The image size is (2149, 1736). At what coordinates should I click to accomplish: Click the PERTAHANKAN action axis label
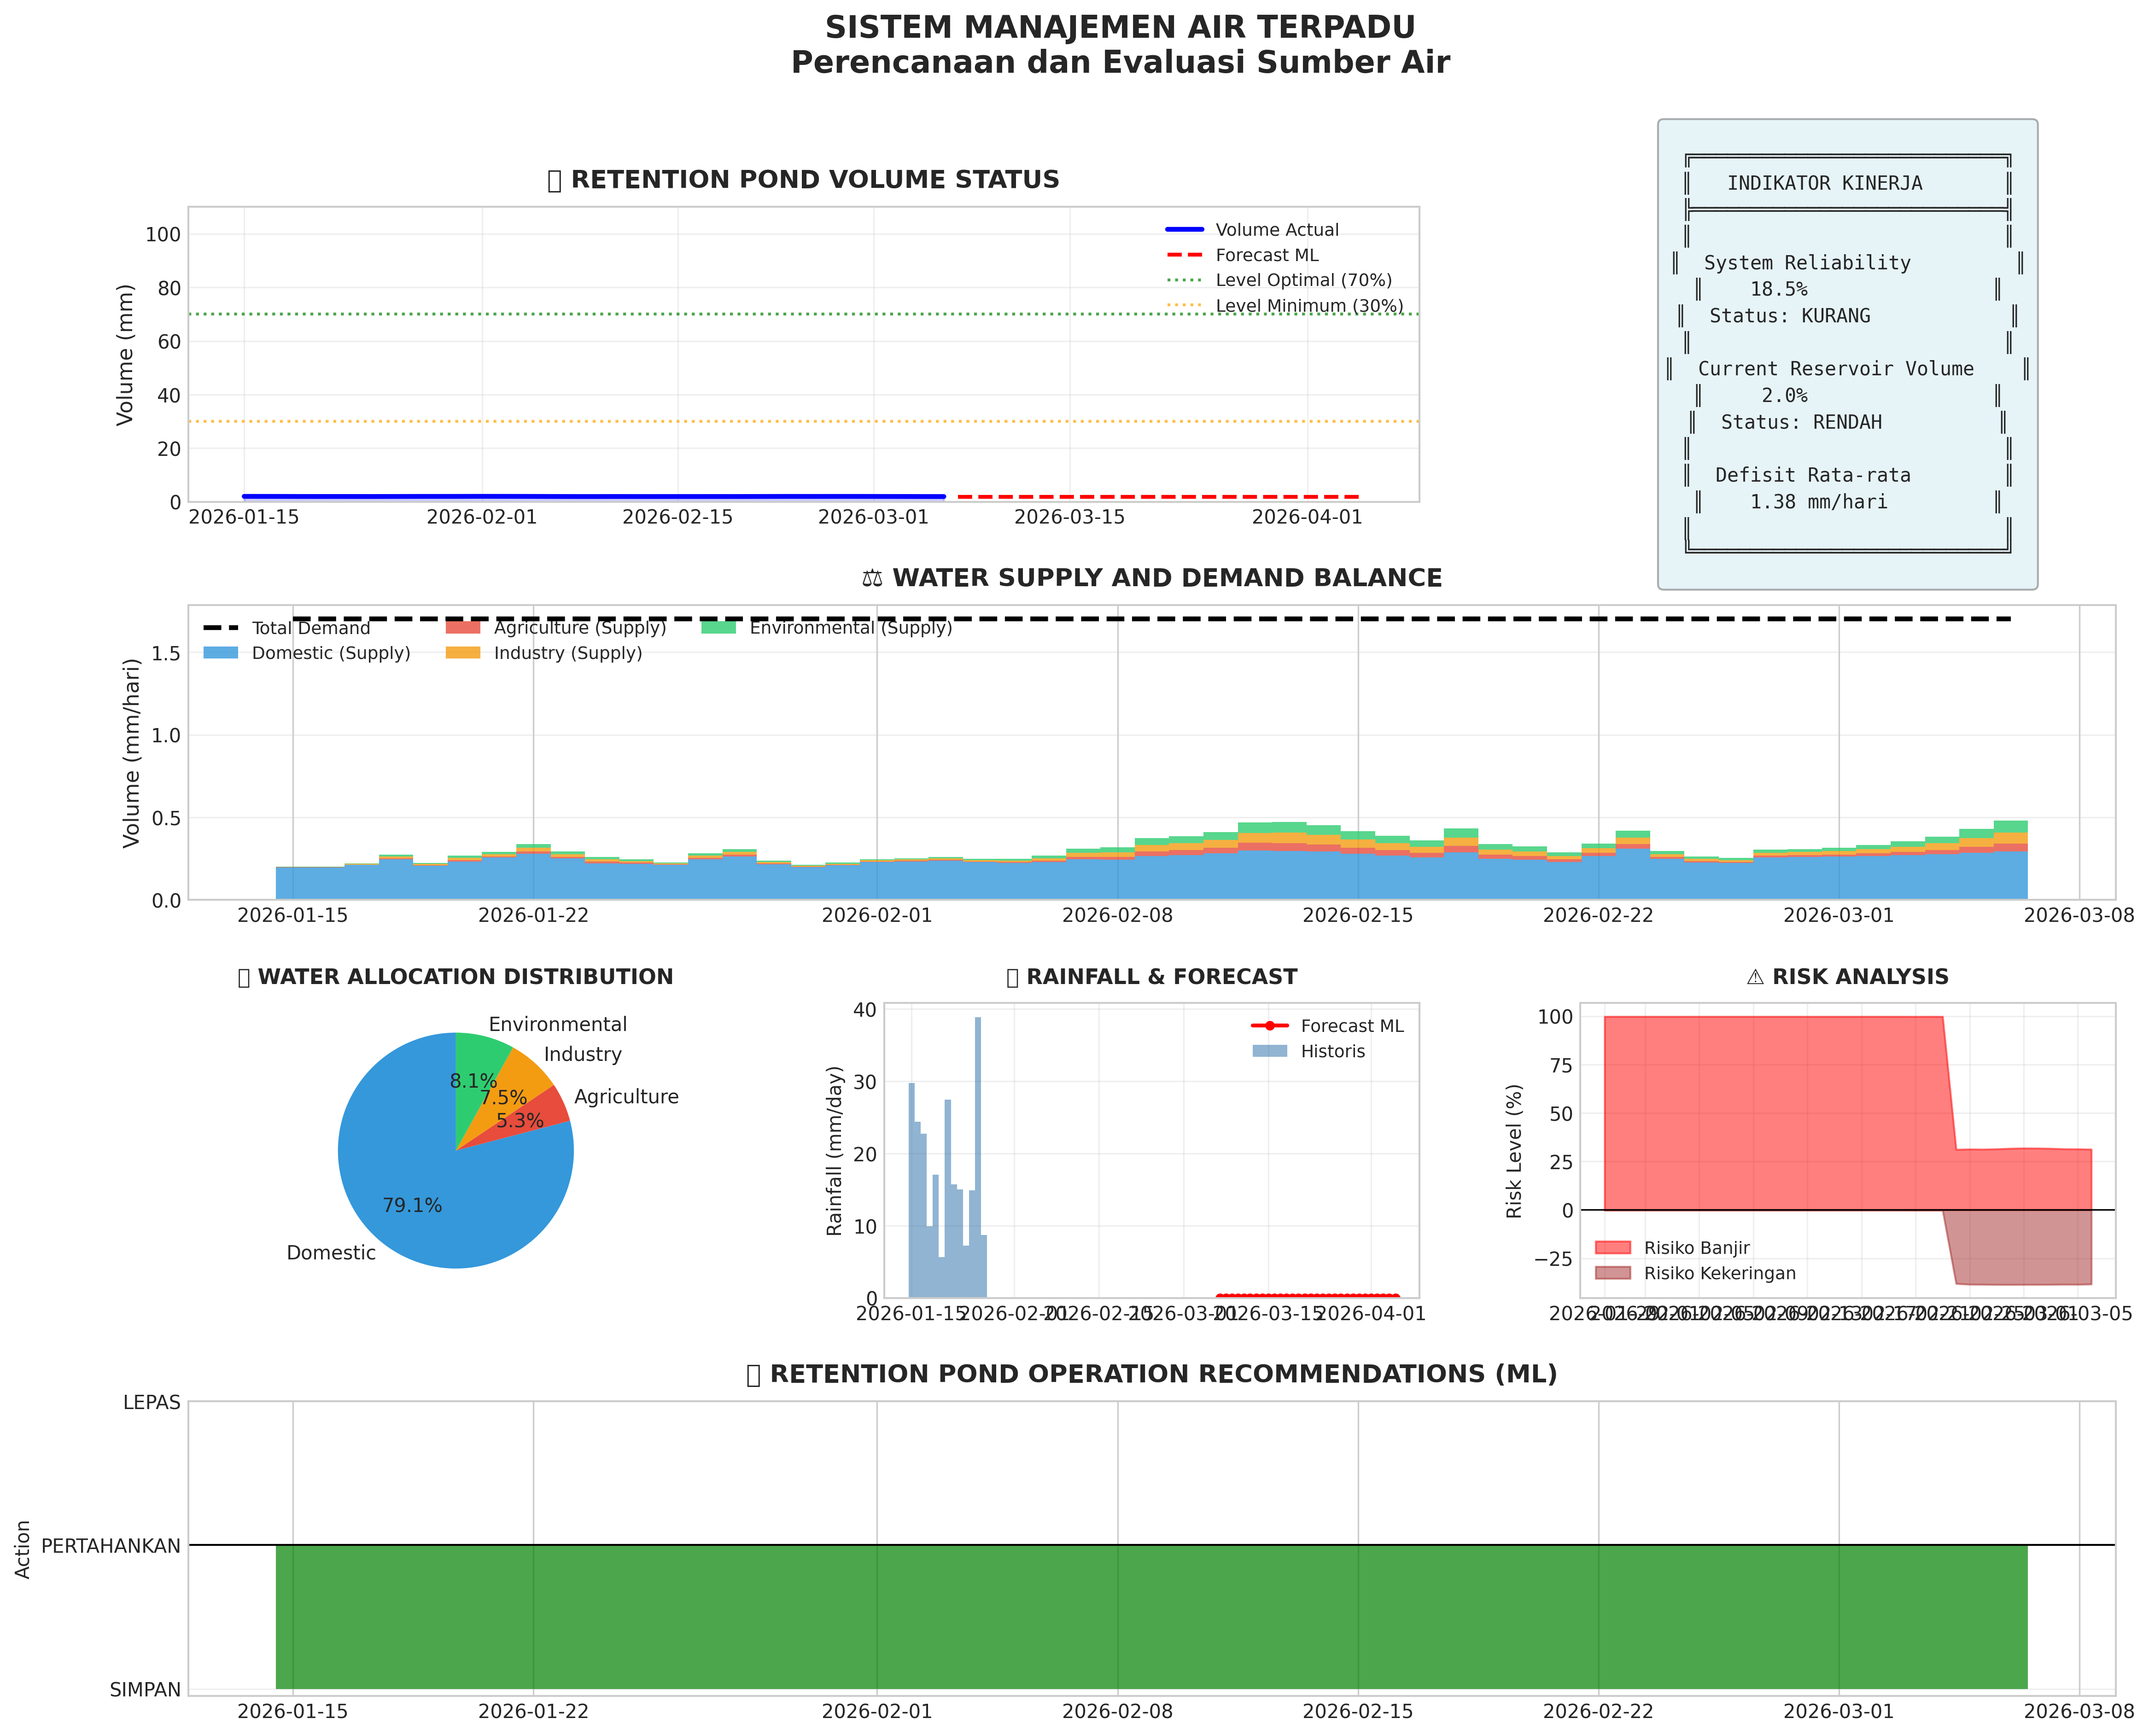pyautogui.click(x=111, y=1546)
